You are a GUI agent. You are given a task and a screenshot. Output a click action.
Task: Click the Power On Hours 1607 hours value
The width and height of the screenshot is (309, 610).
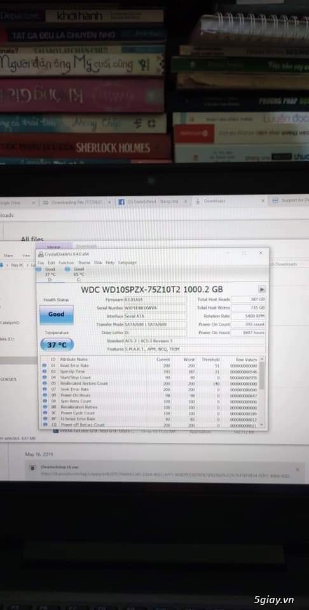(x=249, y=332)
